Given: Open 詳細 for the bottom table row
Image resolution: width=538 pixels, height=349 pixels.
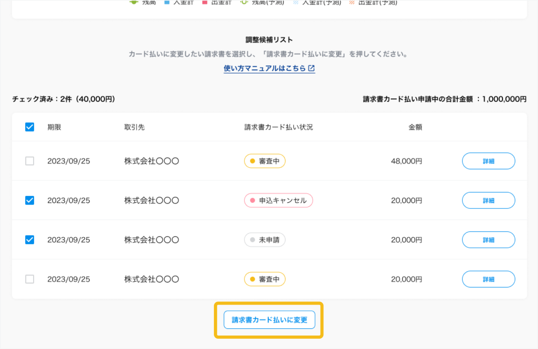Looking at the screenshot, I should [x=488, y=279].
